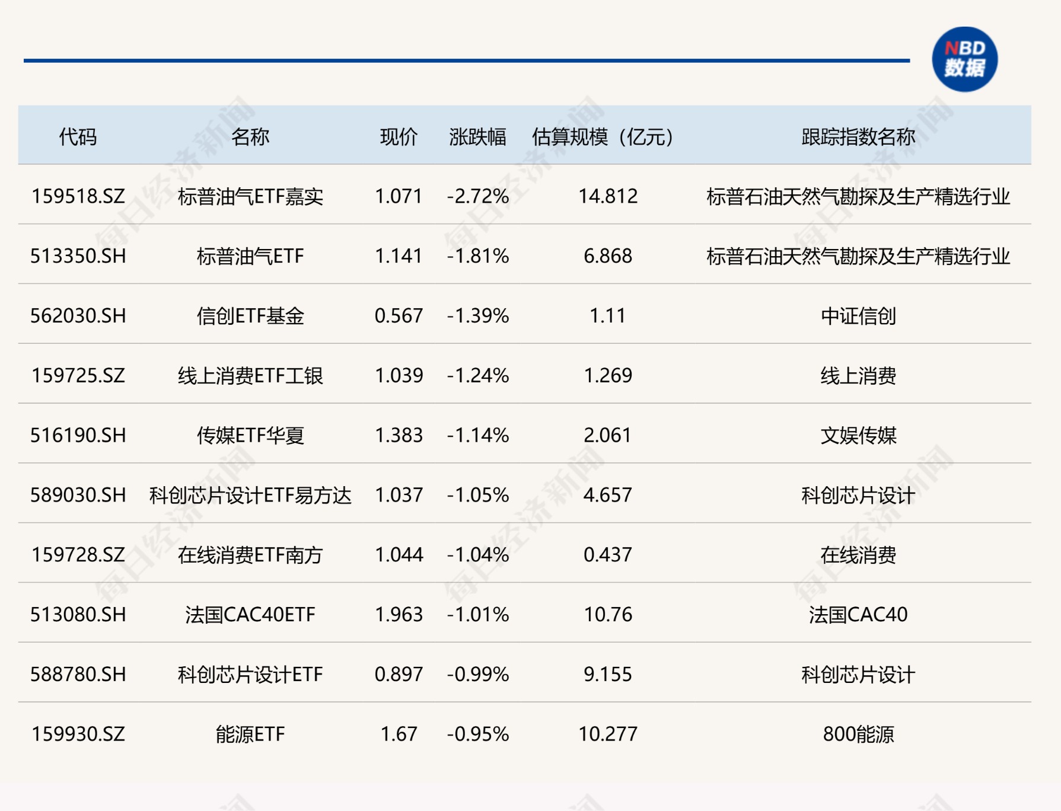
Task: Select the 代码 column header
Action: click(78, 137)
